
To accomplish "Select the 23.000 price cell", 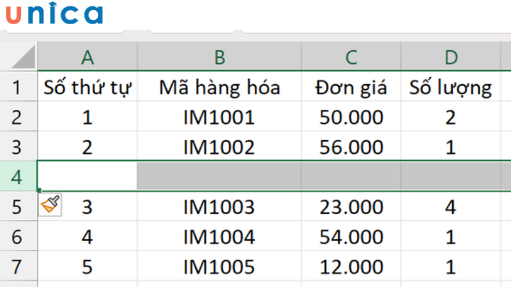I will [x=351, y=206].
